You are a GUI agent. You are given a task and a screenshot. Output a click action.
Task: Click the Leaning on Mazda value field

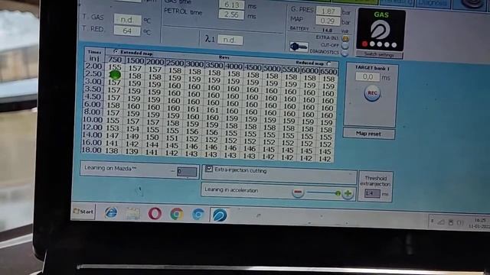tap(187, 171)
